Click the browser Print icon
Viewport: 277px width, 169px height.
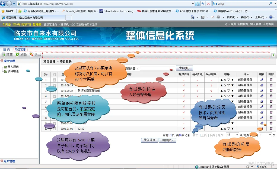[x=218, y=17]
